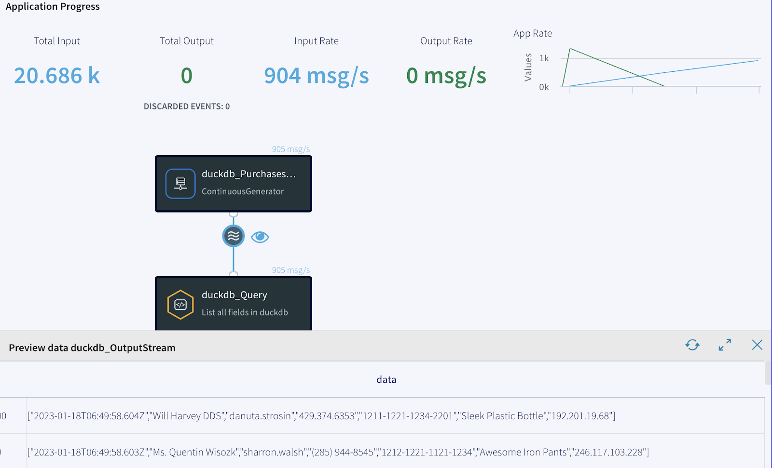Viewport: 772px width, 468px height.
Task: Click the stream wave icon between nodes
Action: [234, 236]
